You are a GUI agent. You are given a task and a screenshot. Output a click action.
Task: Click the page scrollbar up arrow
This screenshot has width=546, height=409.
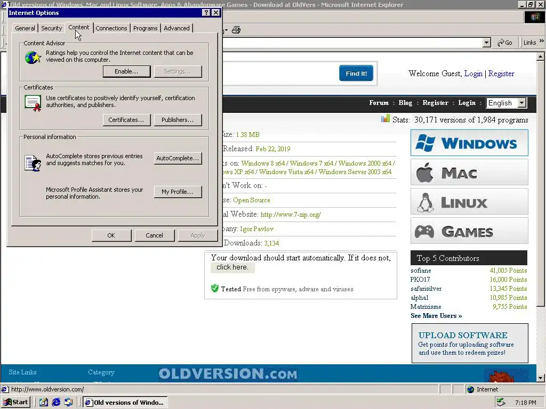[x=541, y=56]
